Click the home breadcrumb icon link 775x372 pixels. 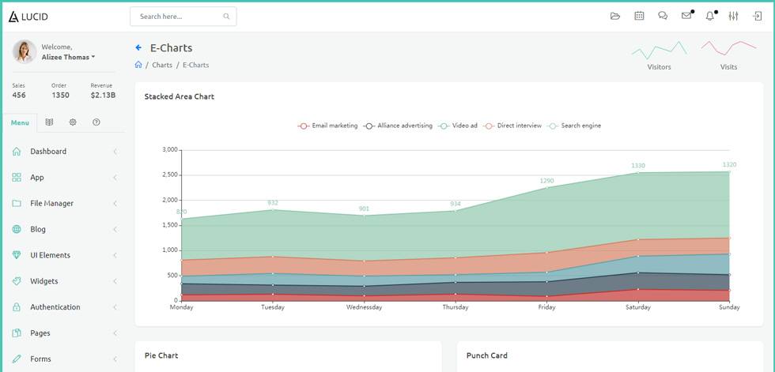point(138,65)
